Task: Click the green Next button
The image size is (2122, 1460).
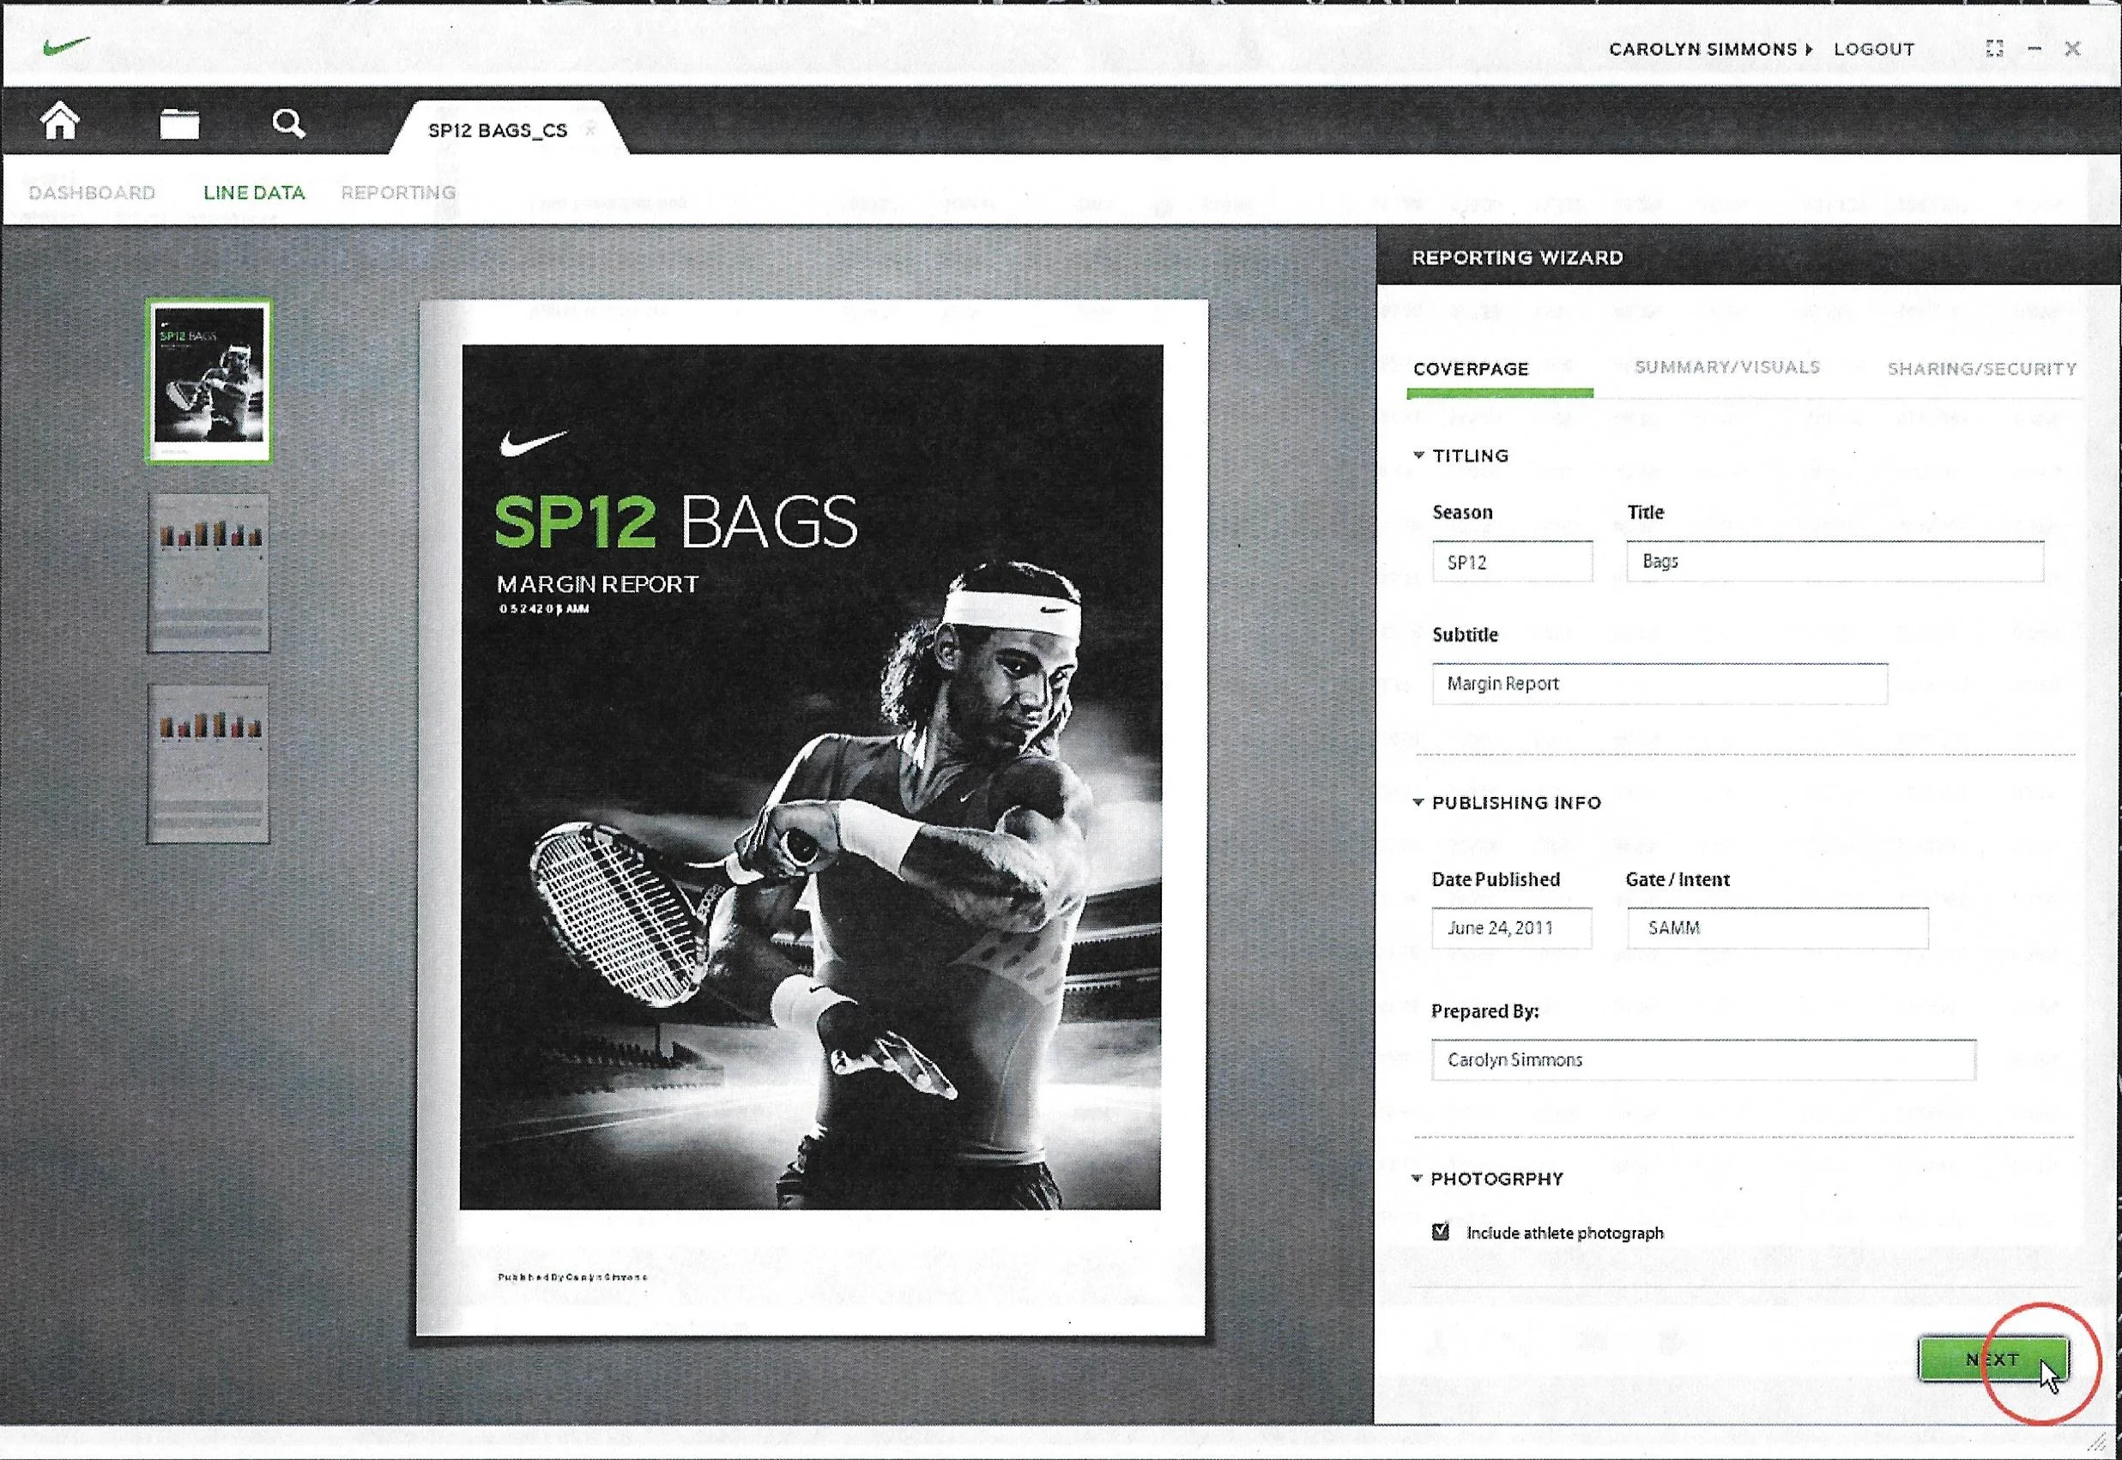Action: [x=1992, y=1360]
